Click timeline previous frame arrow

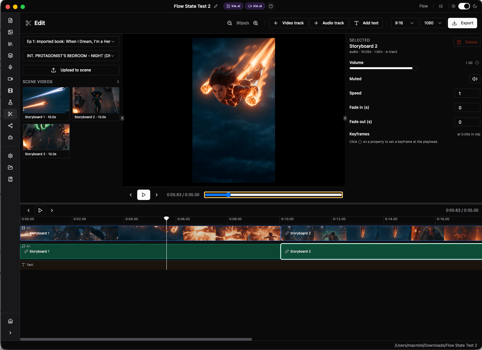click(29, 210)
